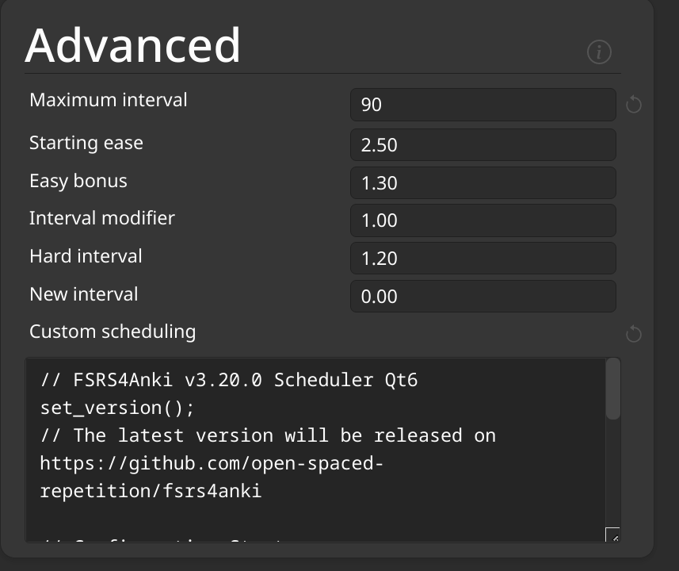679x571 pixels.
Task: Click the Custom scheduling label
Action: tap(113, 331)
